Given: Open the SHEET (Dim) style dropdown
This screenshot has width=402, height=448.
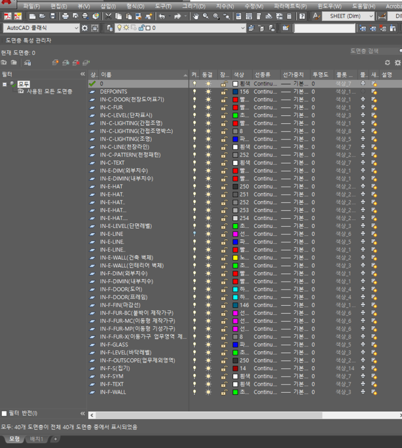Looking at the screenshot, I should pyautogui.click(x=371, y=16).
